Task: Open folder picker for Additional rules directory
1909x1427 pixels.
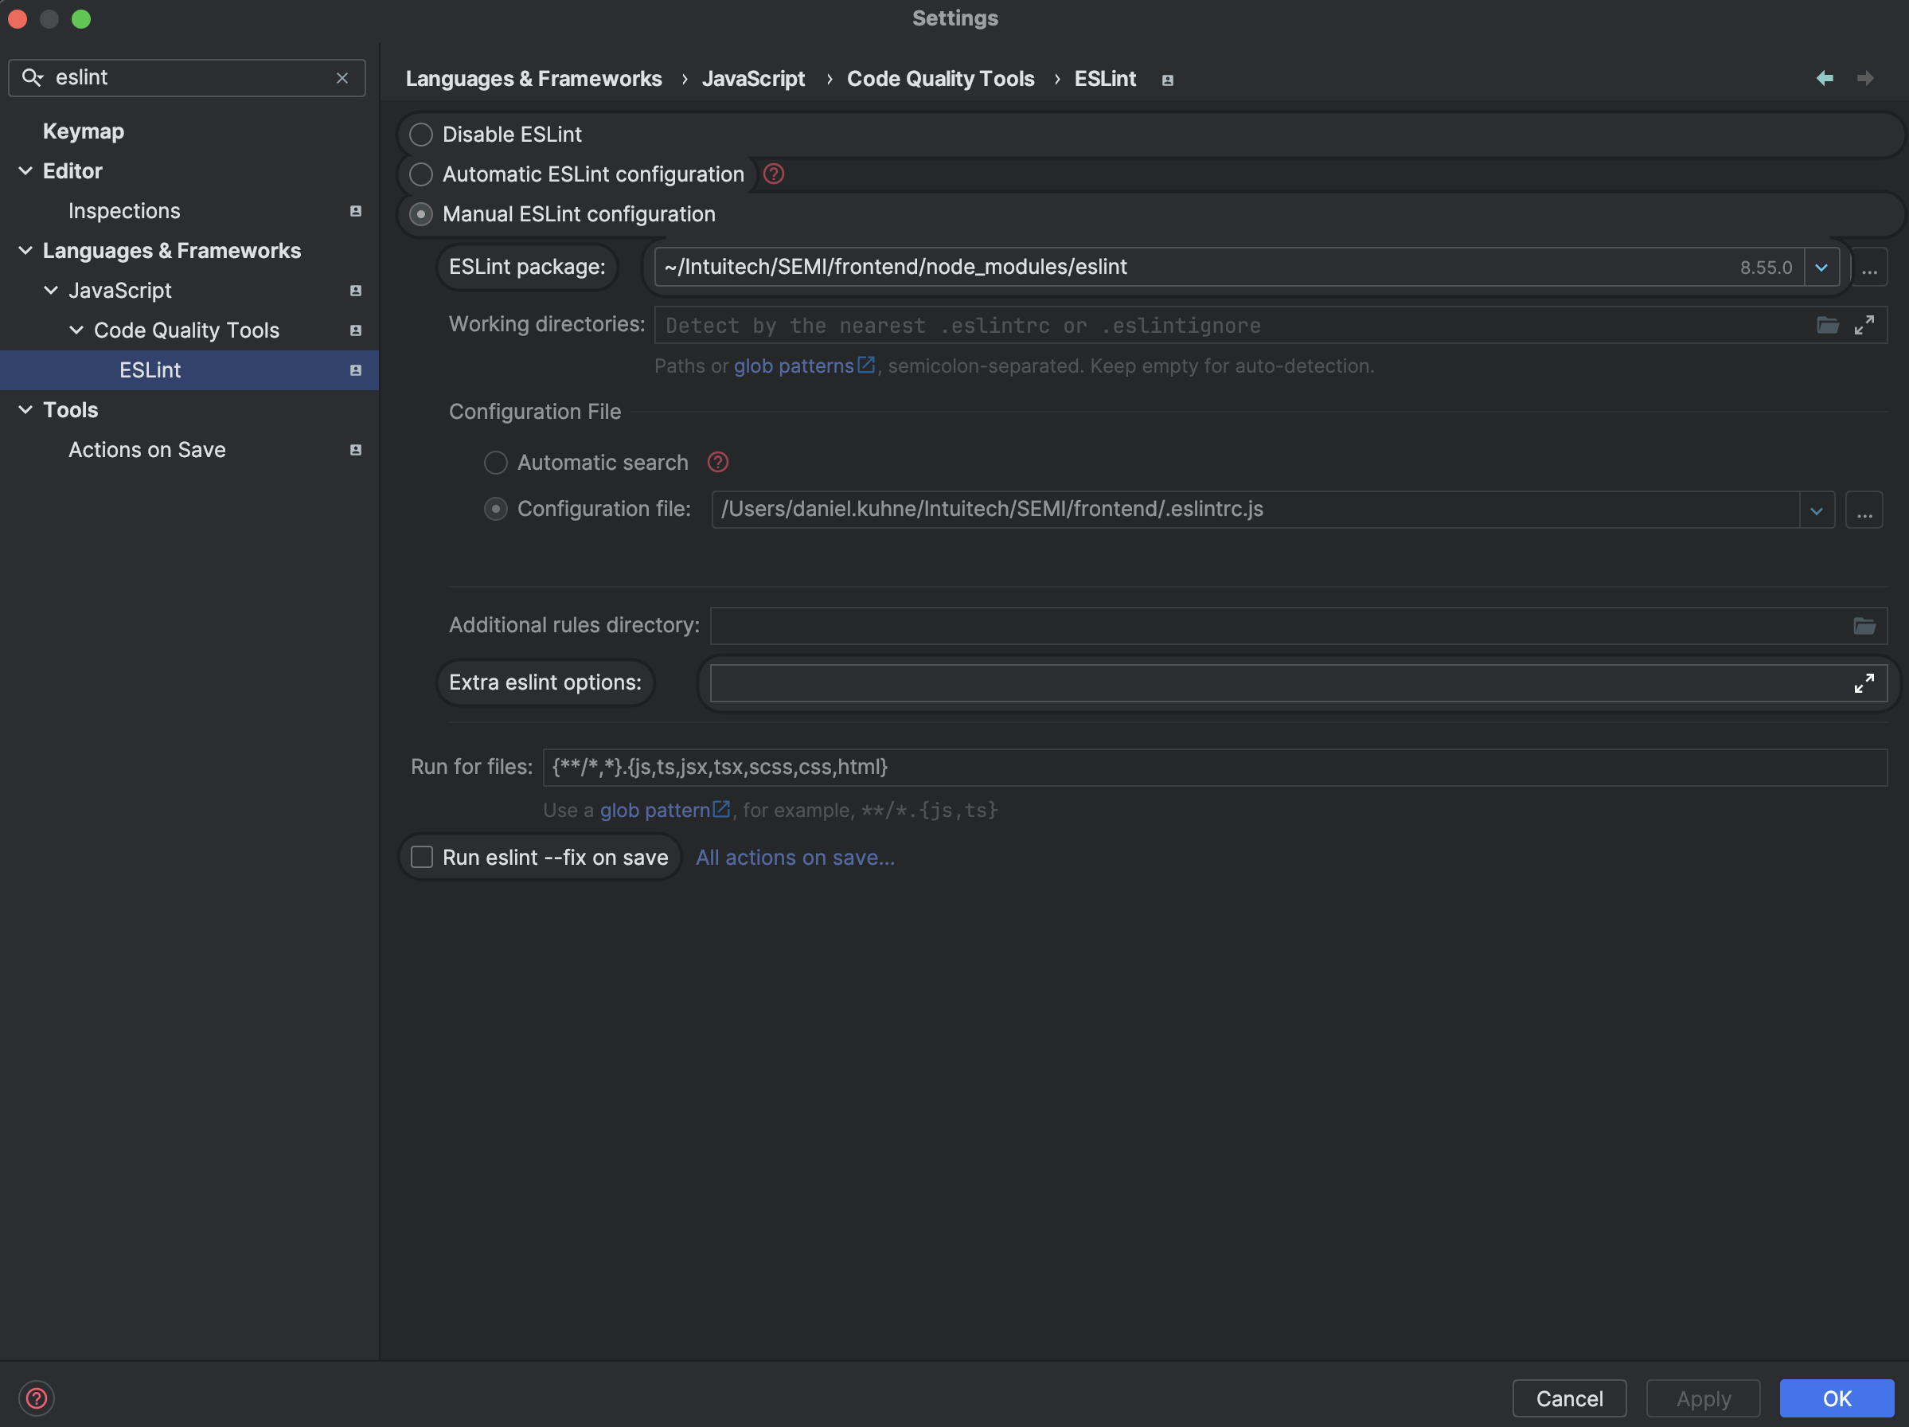Action: [x=1865, y=626]
